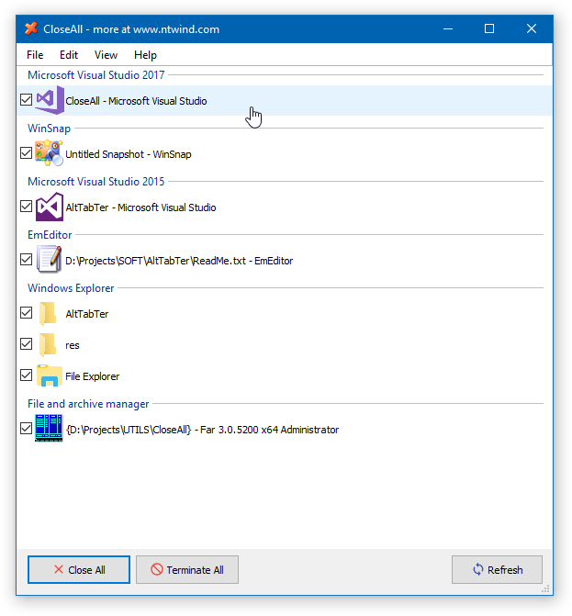The height and width of the screenshot is (616, 572).
Task: Open the Help menu
Action: (x=145, y=55)
